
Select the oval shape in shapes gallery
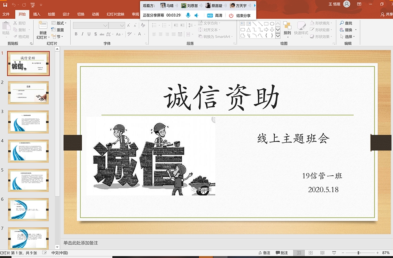pyautogui.click(x=272, y=24)
